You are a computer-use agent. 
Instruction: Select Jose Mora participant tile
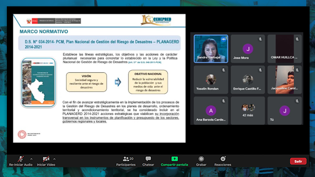click(x=248, y=49)
